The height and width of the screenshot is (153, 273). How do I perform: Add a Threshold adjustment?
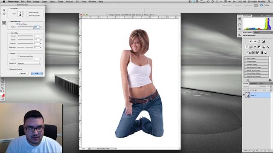[x=257, y=53]
